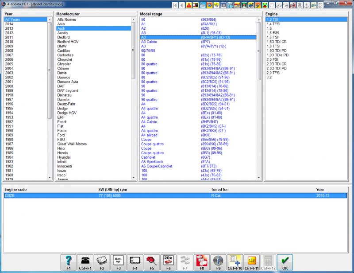354x273 pixels.
Task: Select engine 1,6 FSI
Action: [x=306, y=37]
